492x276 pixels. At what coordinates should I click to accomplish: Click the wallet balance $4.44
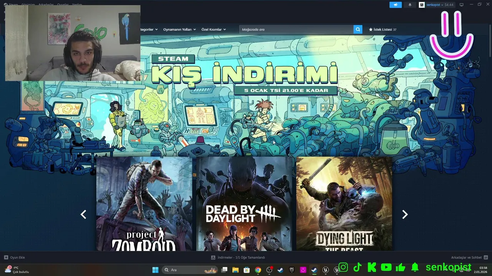click(449, 5)
